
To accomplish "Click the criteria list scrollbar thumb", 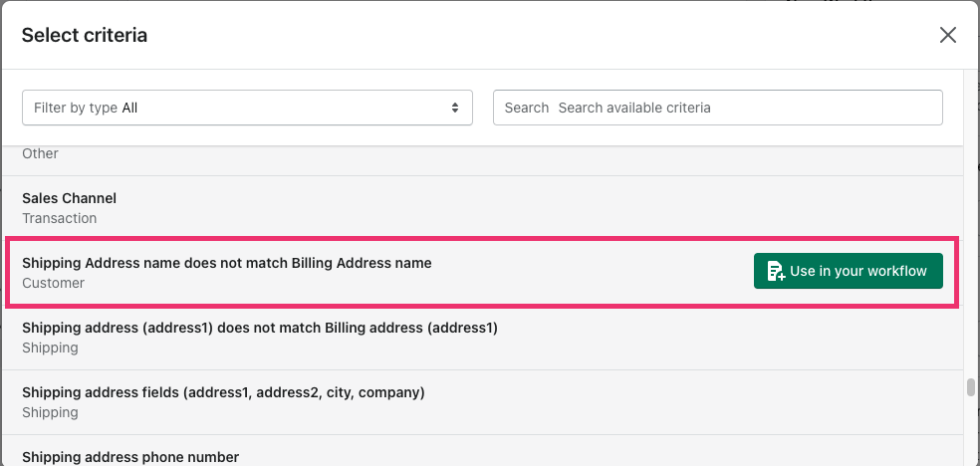I will pyautogui.click(x=971, y=387).
